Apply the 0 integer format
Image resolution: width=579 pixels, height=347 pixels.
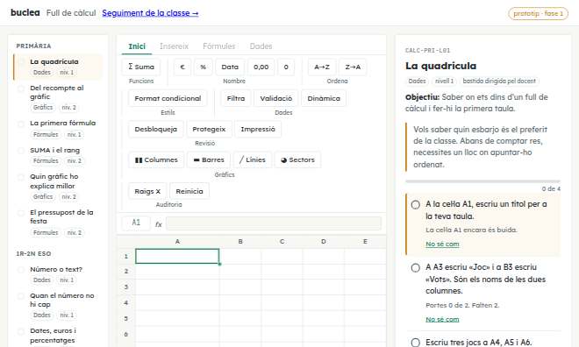[x=286, y=67]
